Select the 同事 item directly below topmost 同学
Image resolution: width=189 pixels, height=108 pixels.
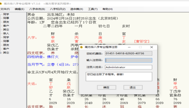[x=6, y=18]
